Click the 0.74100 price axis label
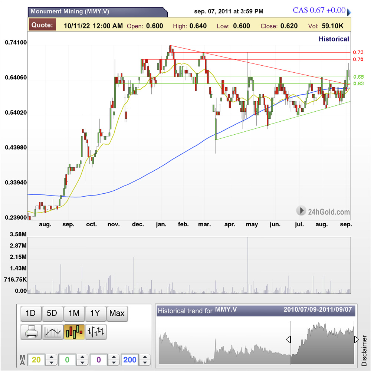The height and width of the screenshot is (371, 371). click(x=16, y=42)
